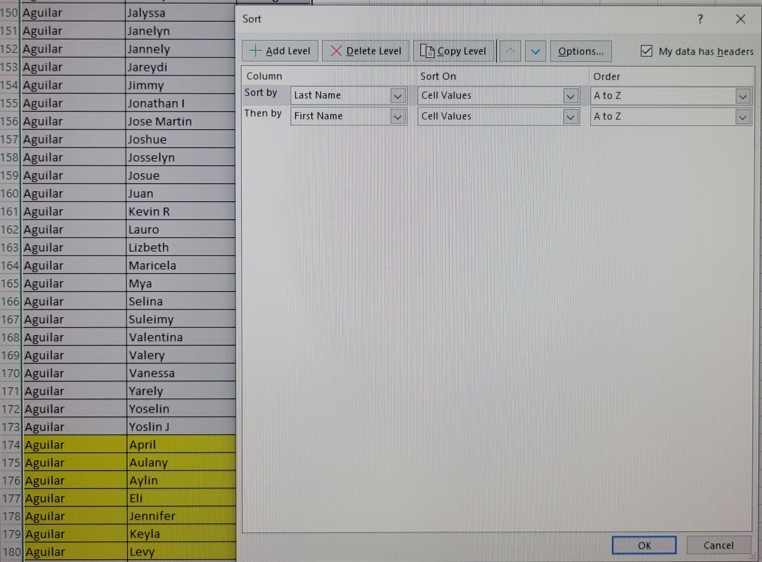Open Sort dialog help
This screenshot has width=762, height=562.
(x=700, y=19)
